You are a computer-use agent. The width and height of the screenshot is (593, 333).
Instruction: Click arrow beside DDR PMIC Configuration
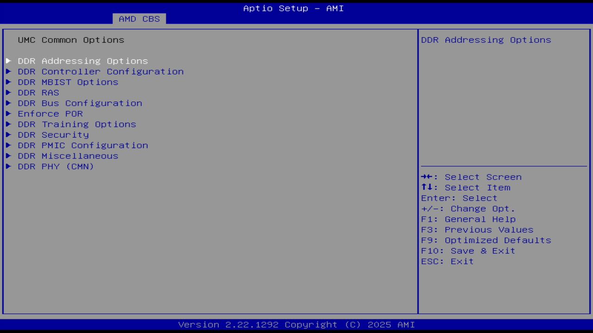(x=8, y=145)
